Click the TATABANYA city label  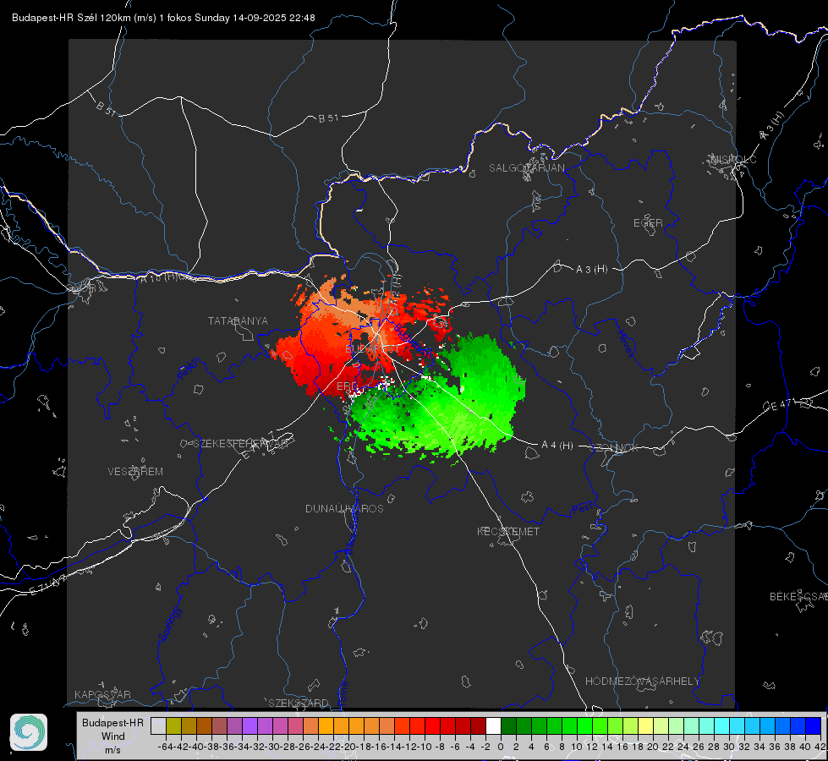[x=238, y=321]
